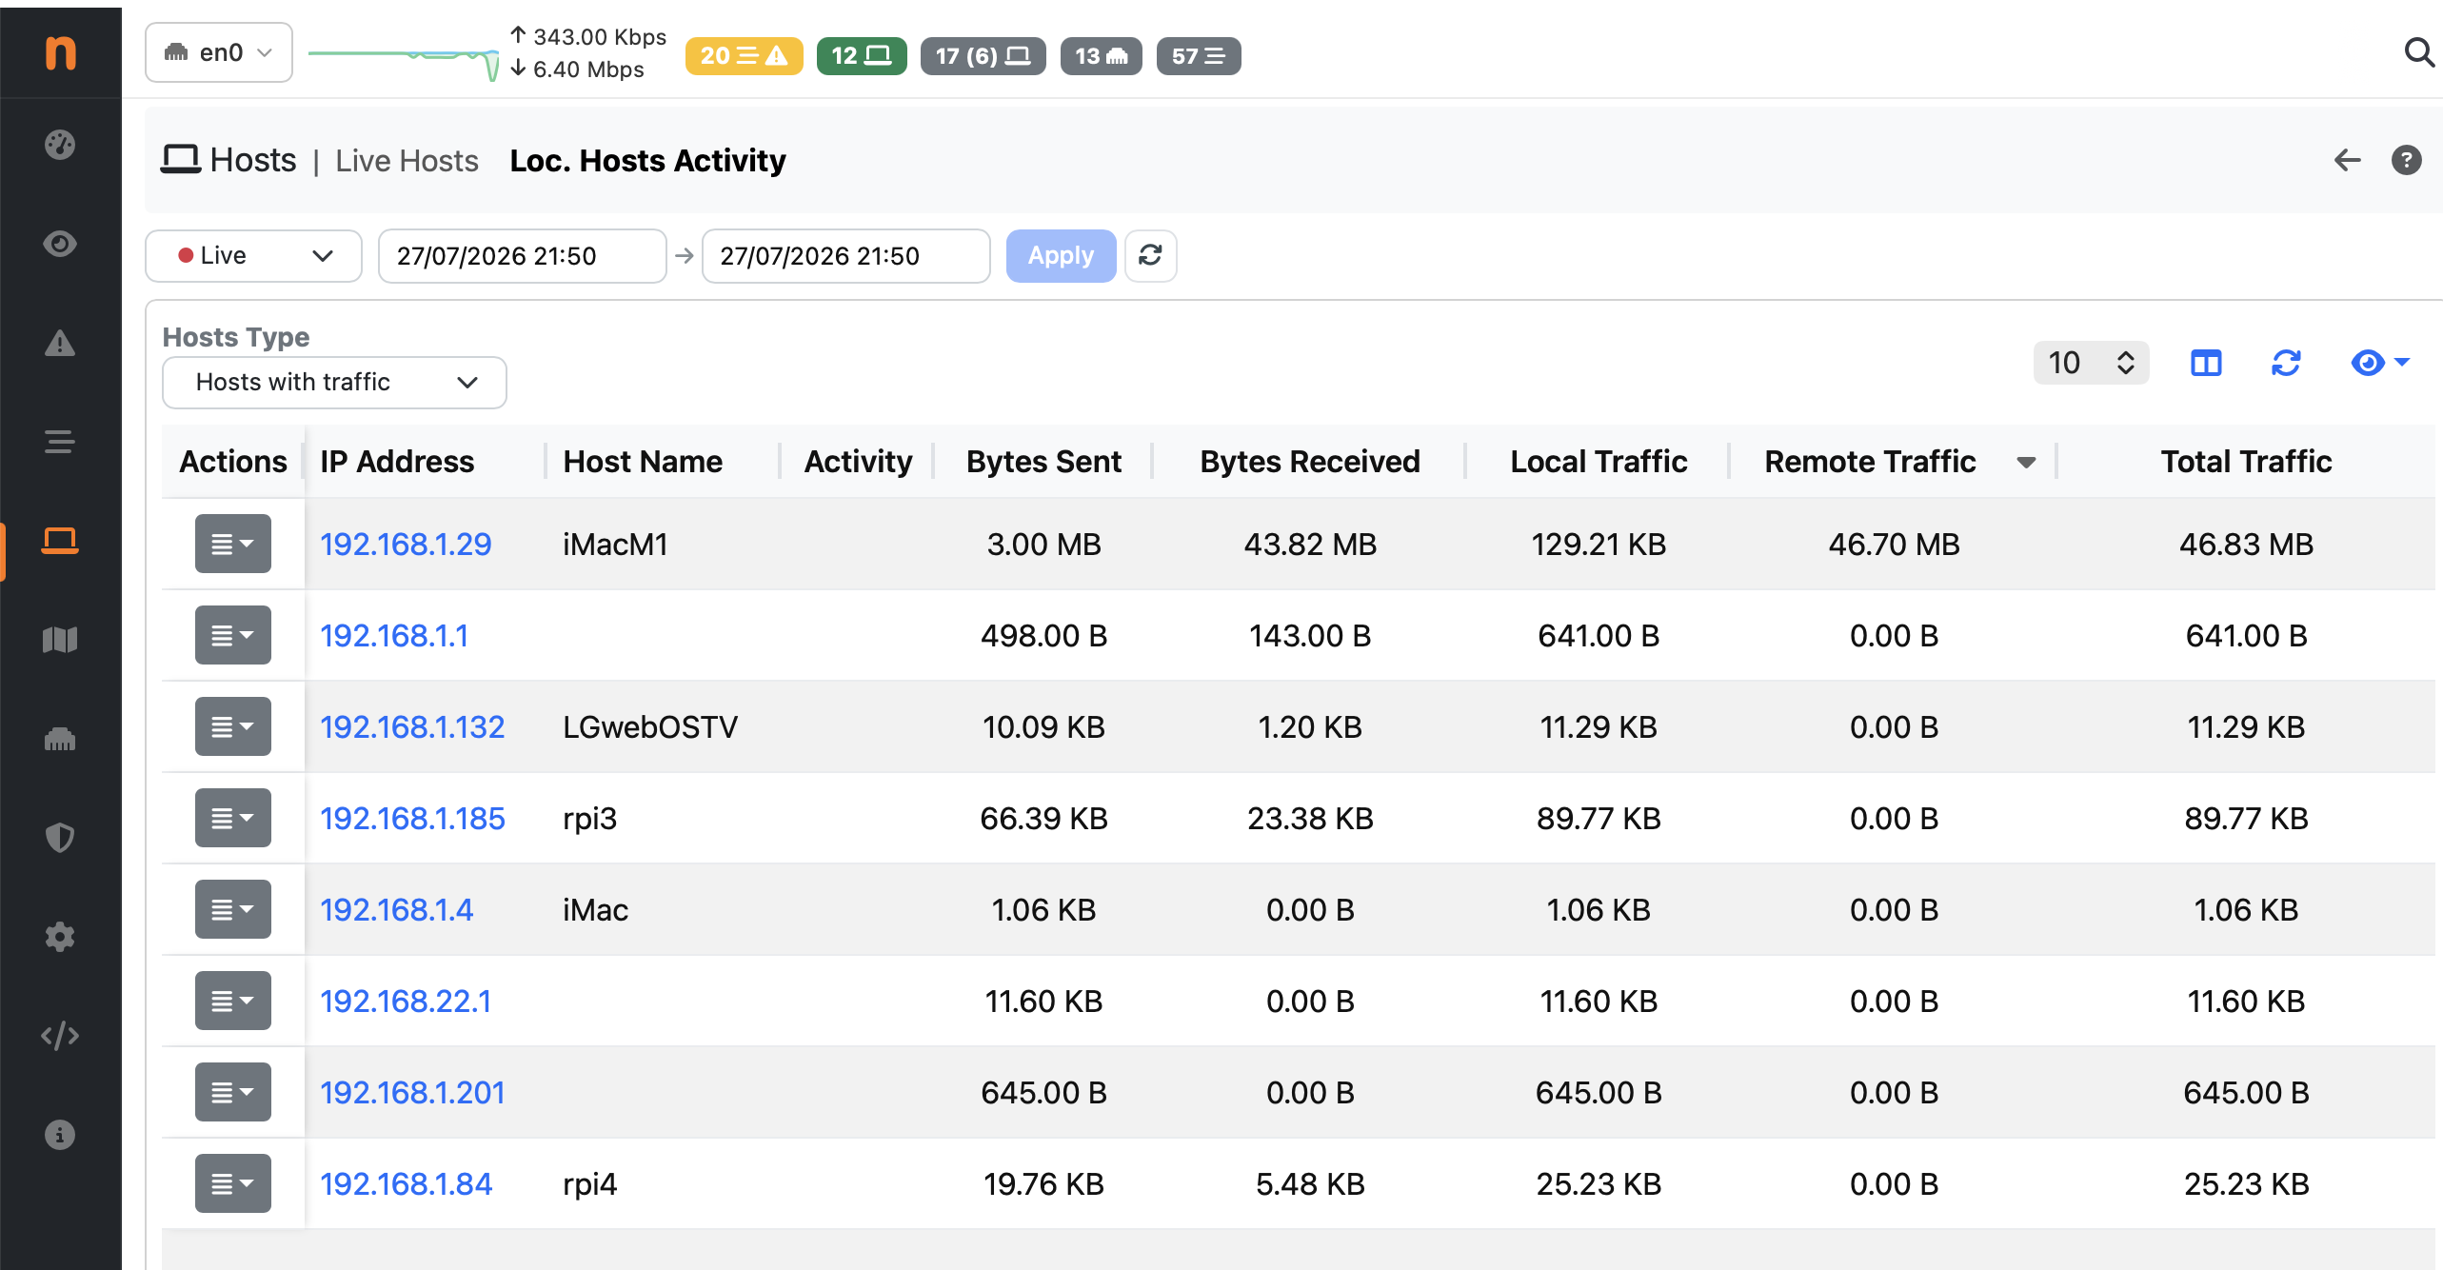Sort by the IP Address column header
Image resolution: width=2443 pixels, height=1270 pixels.
tap(397, 461)
